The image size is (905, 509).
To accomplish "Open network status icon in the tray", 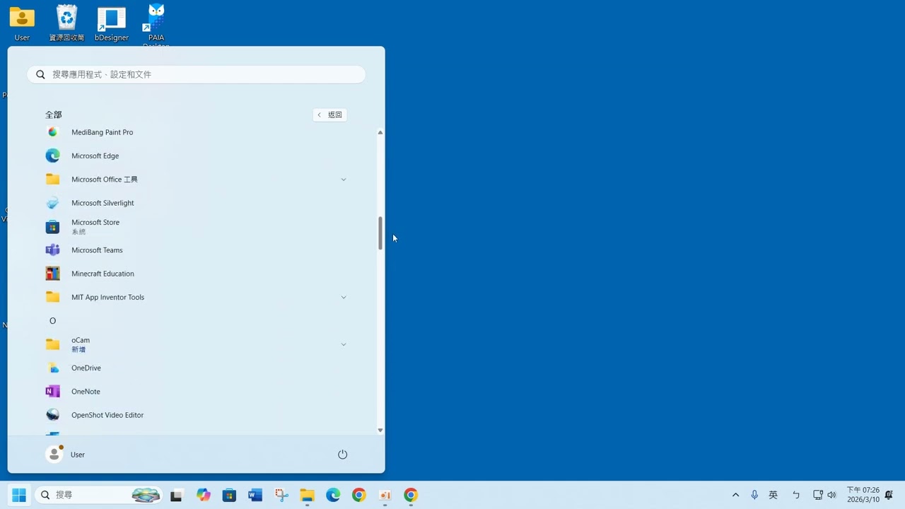I will coord(818,495).
